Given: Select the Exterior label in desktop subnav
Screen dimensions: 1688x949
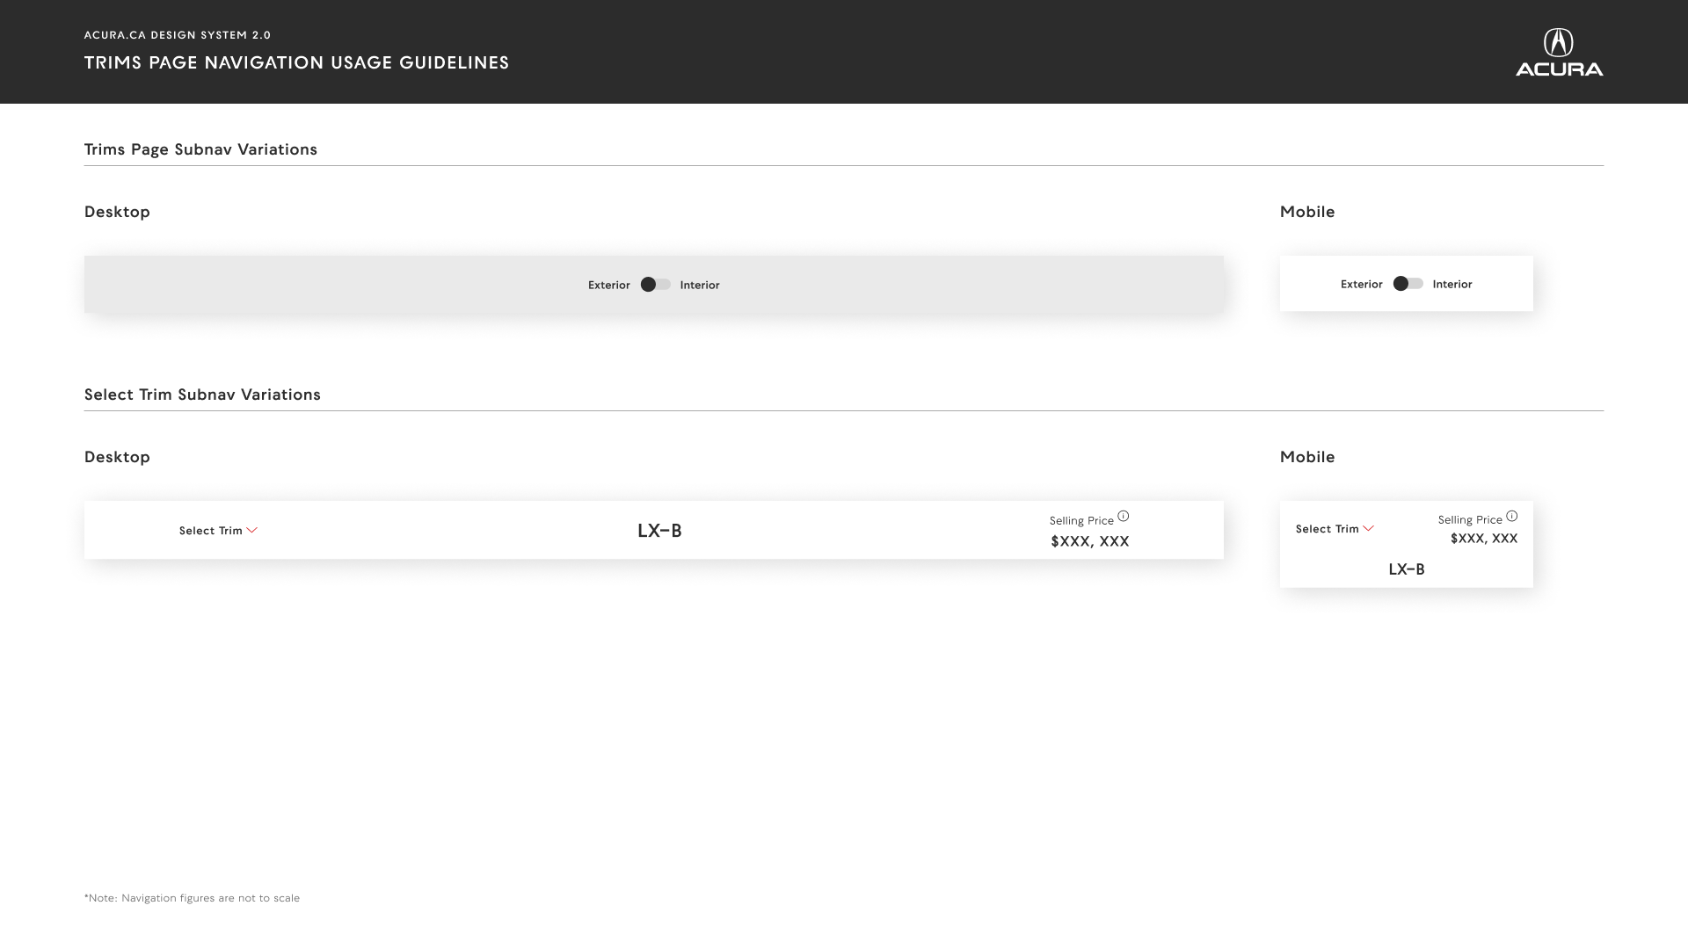Looking at the screenshot, I should pos(609,285).
